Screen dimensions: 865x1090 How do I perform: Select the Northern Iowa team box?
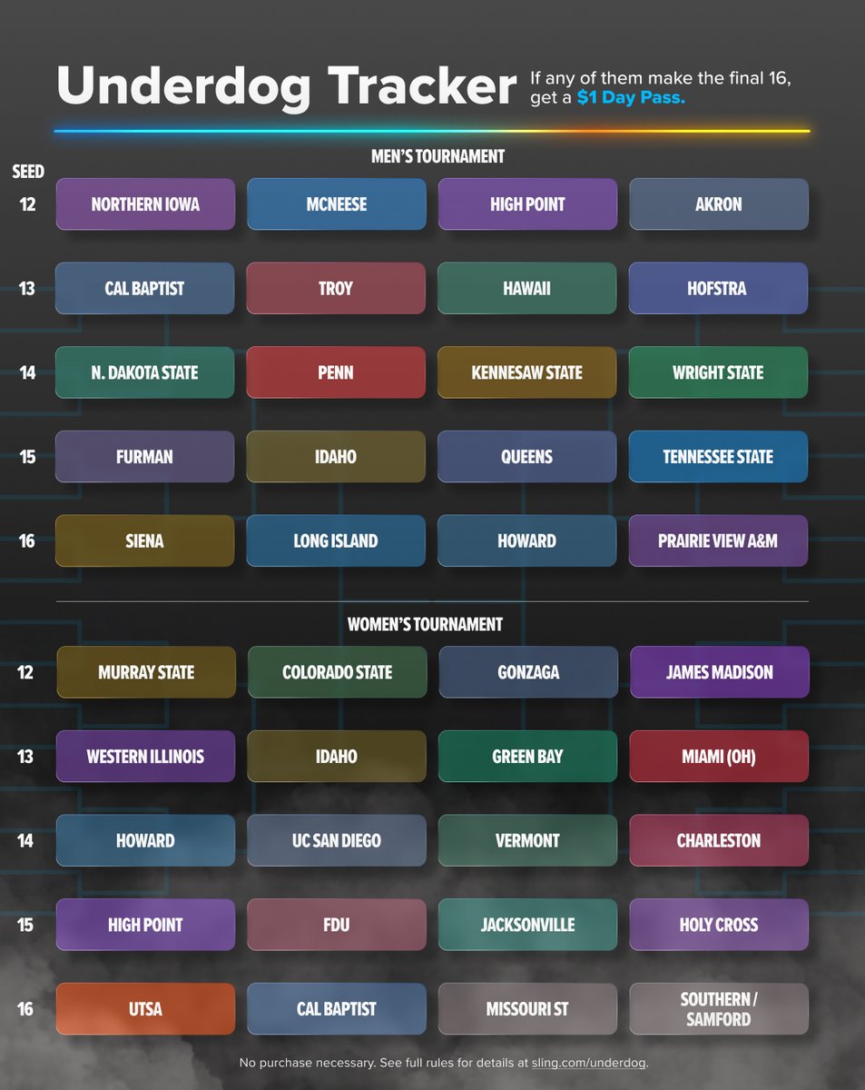pos(145,204)
